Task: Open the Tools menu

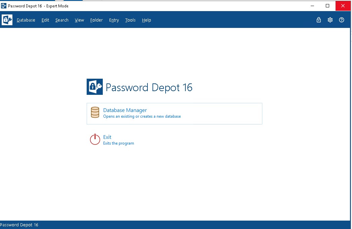Action: click(130, 20)
